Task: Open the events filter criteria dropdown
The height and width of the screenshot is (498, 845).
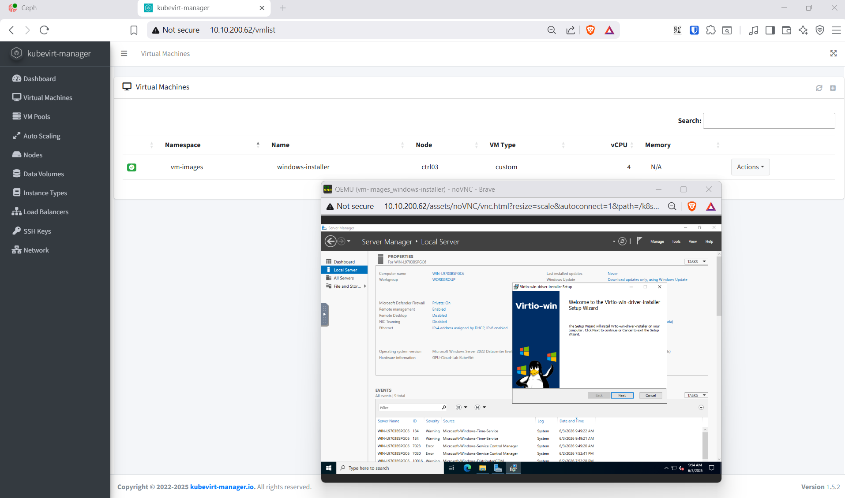Action: [461, 407]
